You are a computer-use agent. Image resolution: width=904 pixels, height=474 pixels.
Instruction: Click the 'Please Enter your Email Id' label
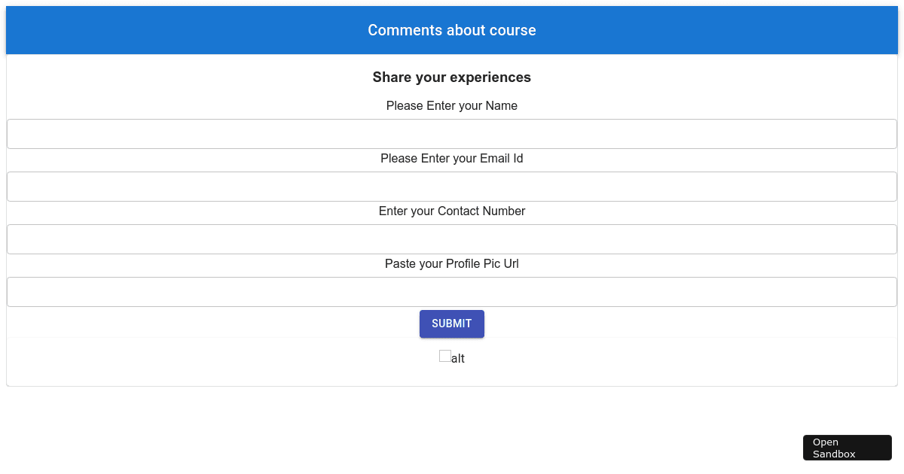click(x=452, y=159)
